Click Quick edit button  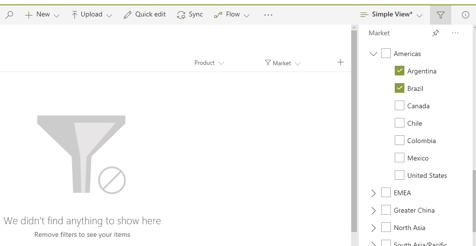pos(145,14)
